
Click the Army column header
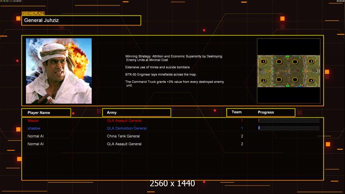[137, 113]
